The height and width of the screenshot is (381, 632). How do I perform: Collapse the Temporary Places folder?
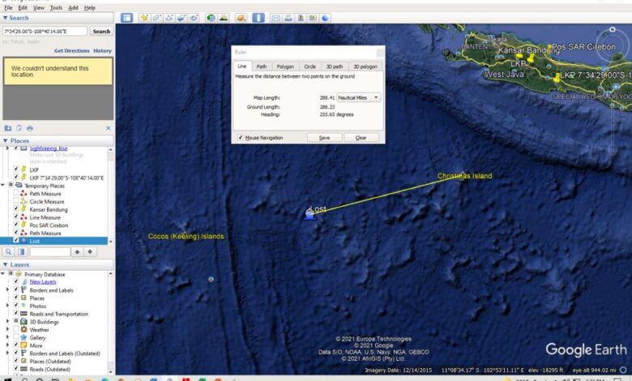click(x=2, y=185)
